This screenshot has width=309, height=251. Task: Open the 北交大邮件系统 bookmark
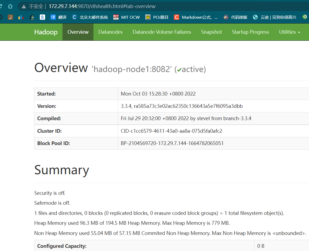coord(90,17)
